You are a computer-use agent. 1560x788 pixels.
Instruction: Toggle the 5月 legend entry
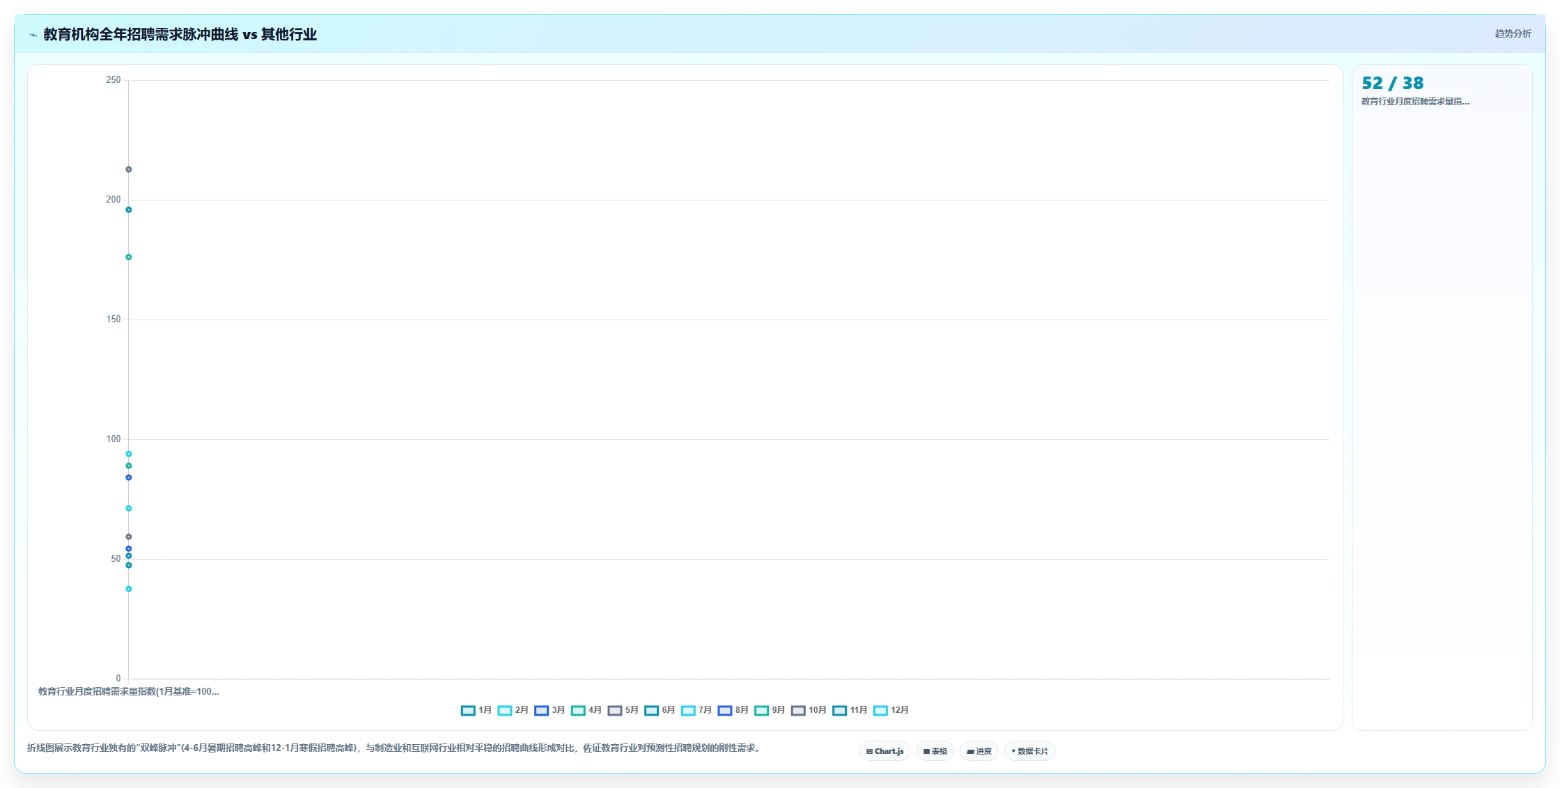tap(623, 710)
